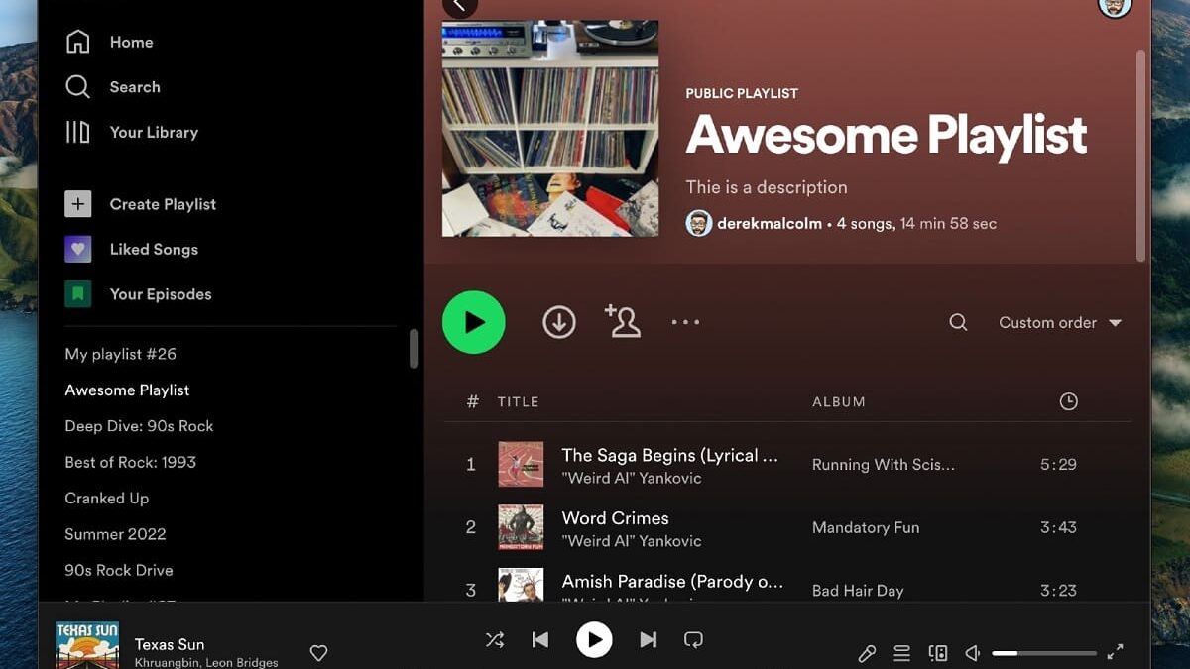Click the duration clock column icon
The image size is (1190, 669).
pos(1068,401)
